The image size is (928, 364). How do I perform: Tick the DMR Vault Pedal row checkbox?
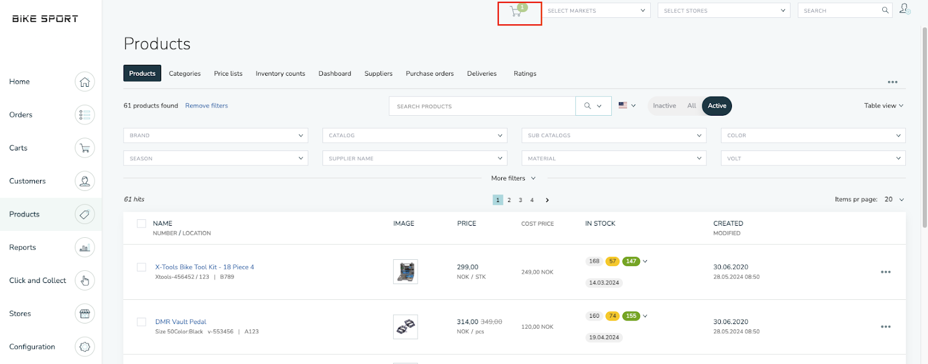point(142,322)
